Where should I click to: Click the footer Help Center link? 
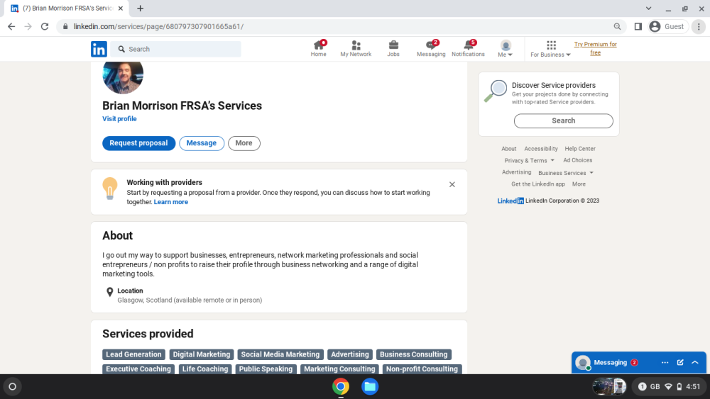tap(579, 149)
